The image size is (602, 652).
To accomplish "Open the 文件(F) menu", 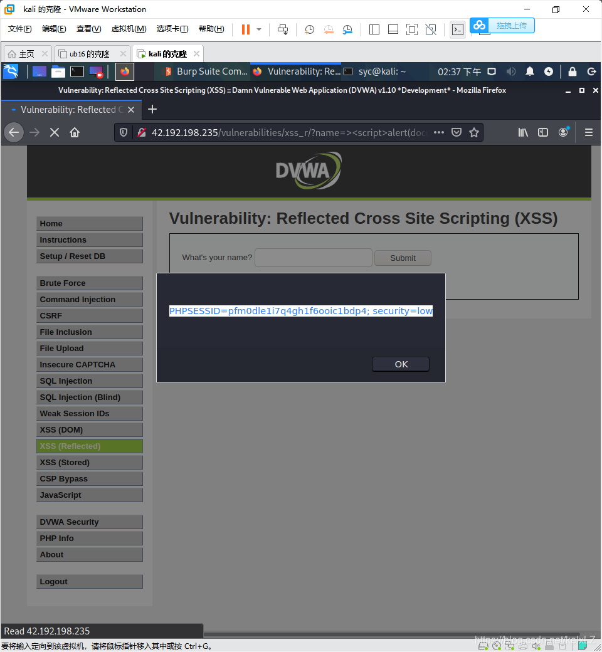I will (19, 29).
